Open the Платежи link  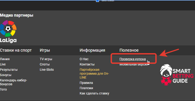[86, 88]
